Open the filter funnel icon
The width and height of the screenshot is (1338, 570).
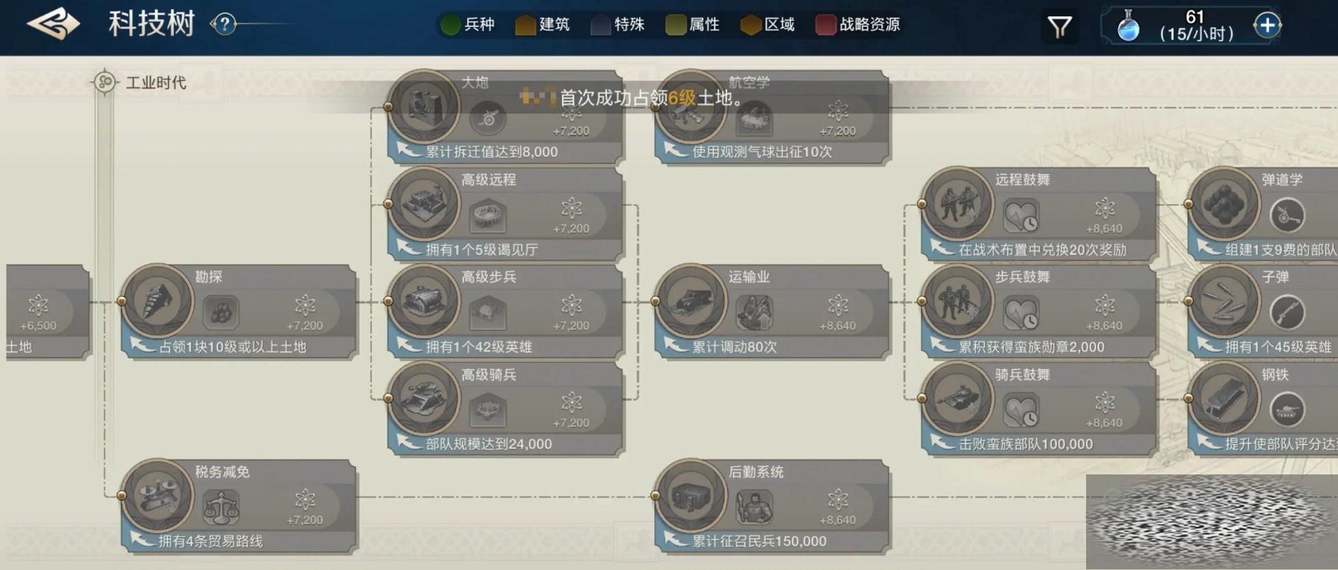[1059, 27]
